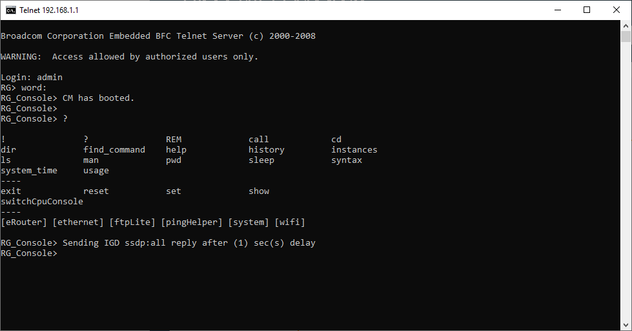Click the 'show' command text
The height and width of the screenshot is (331, 632).
[259, 191]
